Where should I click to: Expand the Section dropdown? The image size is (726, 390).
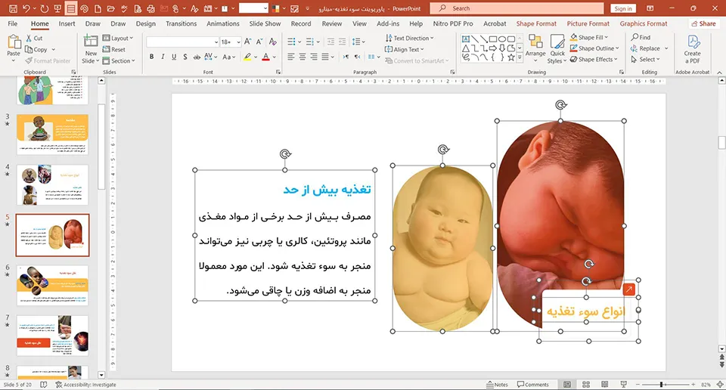click(x=119, y=60)
